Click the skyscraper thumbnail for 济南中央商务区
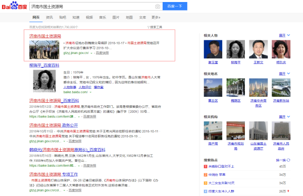303x196 pixels. pos(259,88)
